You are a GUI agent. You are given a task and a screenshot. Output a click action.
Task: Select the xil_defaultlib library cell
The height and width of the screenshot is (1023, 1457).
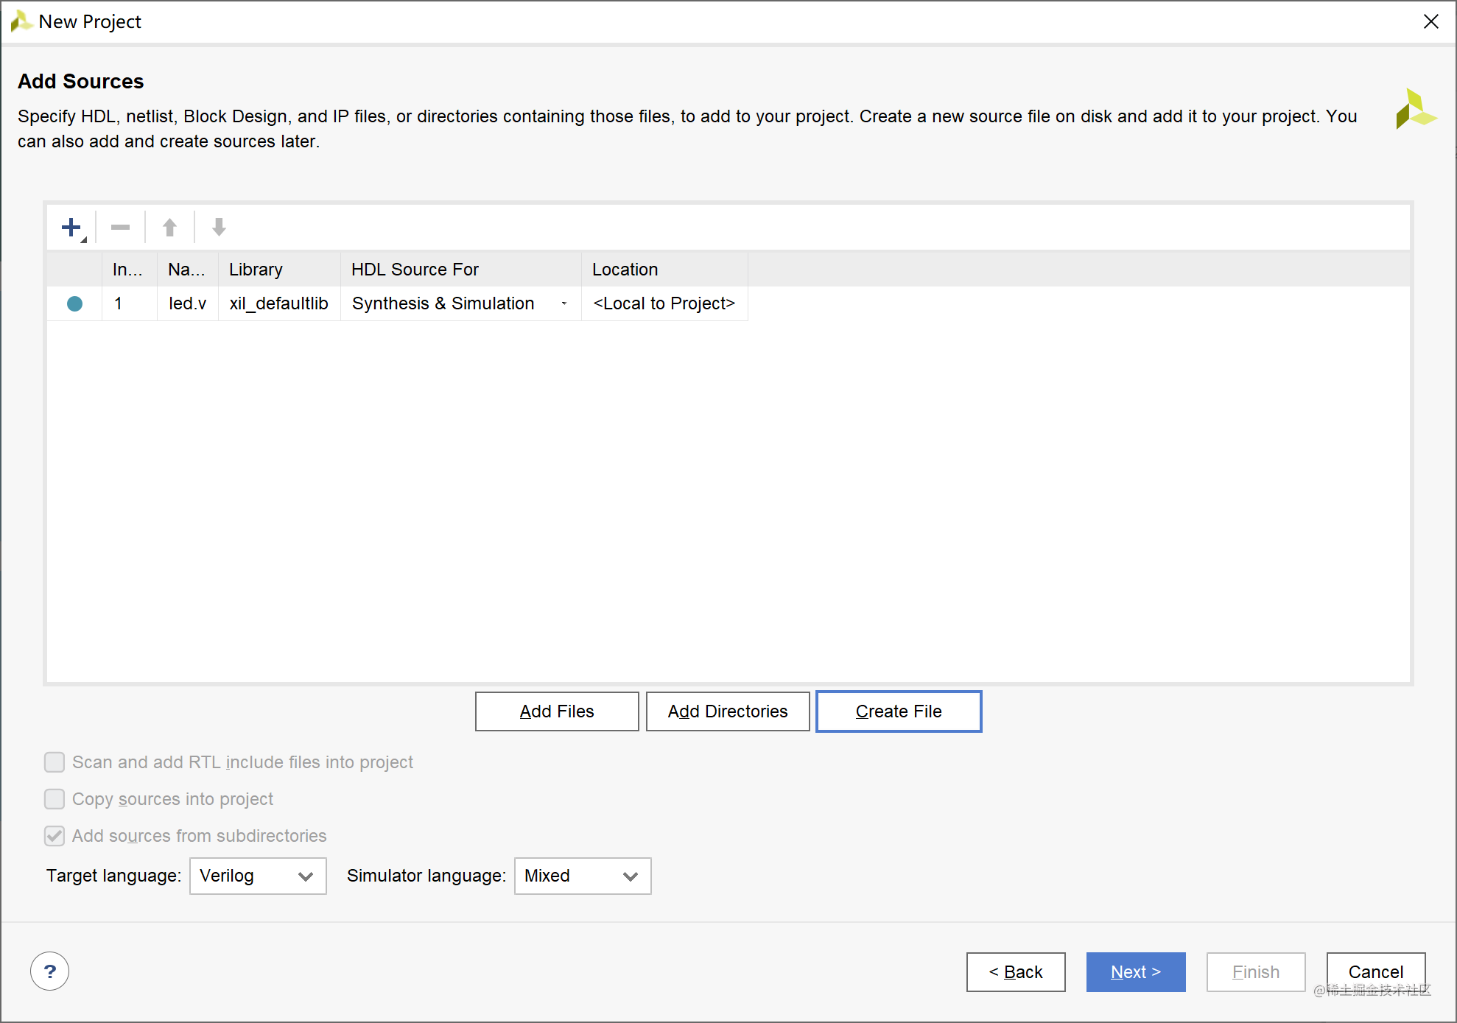coord(278,303)
